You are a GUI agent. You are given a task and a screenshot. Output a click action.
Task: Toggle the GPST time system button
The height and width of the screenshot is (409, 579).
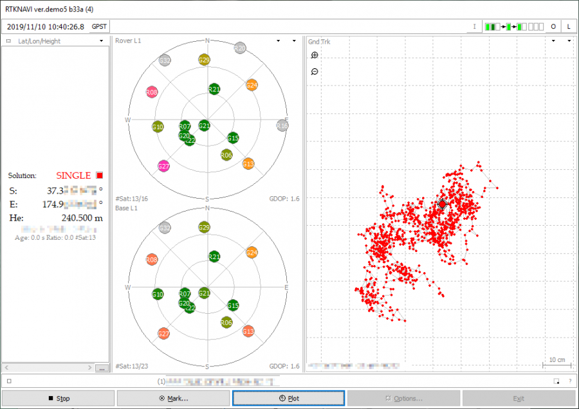click(x=100, y=26)
